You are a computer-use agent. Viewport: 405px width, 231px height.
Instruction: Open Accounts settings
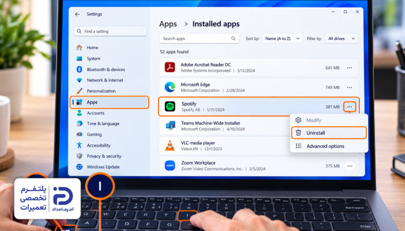[x=95, y=113]
